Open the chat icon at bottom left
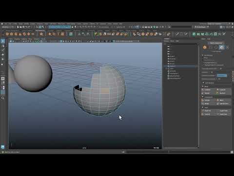This screenshot has height=176, width=234. (x=2, y=147)
